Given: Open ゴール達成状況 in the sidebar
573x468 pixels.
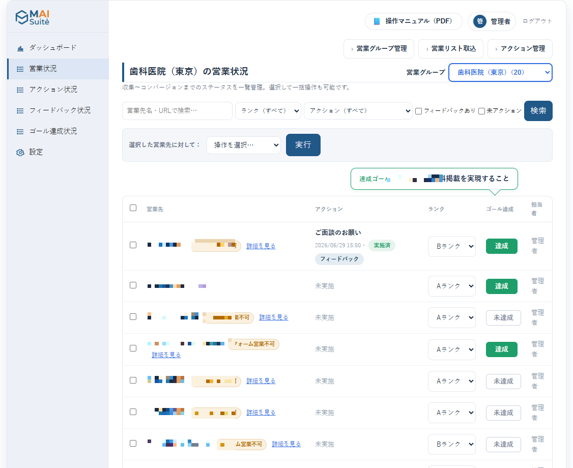Looking at the screenshot, I should tap(58, 131).
